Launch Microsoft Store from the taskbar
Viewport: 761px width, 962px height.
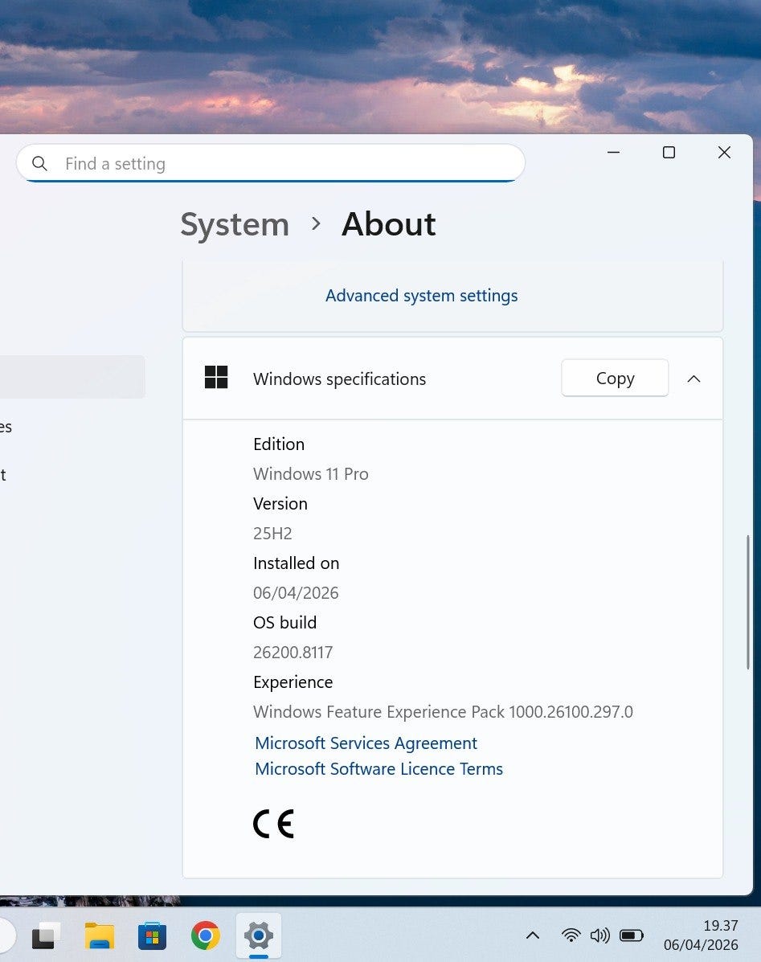point(153,935)
